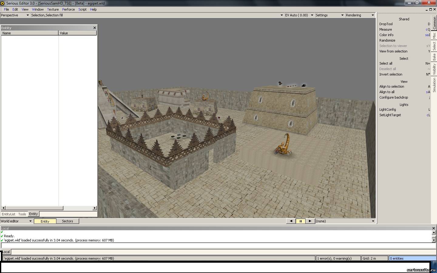Switch to the Select side tab
Image resolution: width=437 pixels, height=273 pixels.
[x=434, y=46]
